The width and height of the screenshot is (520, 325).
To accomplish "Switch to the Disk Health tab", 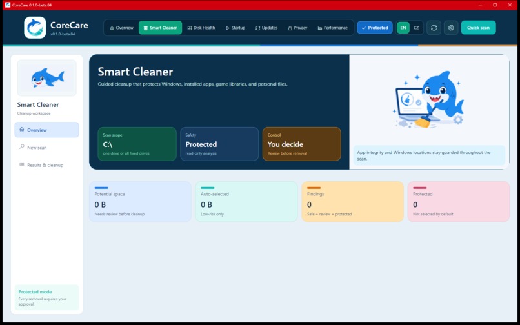I will 201,28.
